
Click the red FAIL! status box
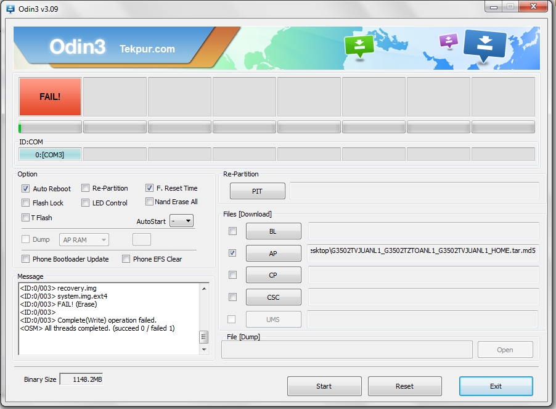tap(50, 97)
